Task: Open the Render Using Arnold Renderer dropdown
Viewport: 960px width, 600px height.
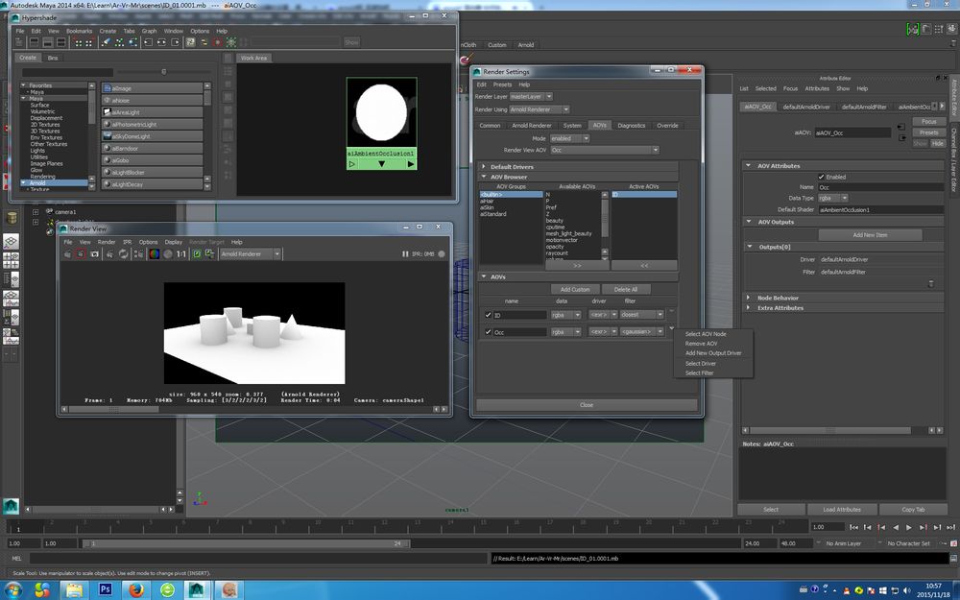Action: click(540, 109)
